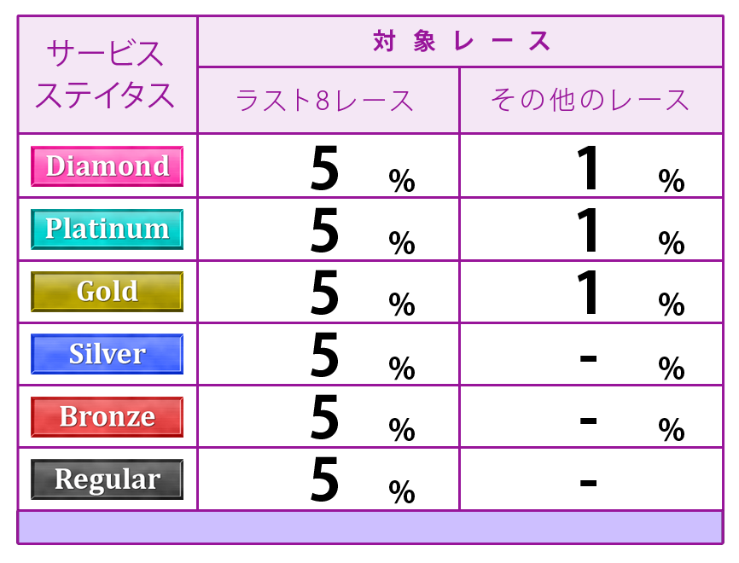
Task: Click the lavender footer bar below table
Action: pyautogui.click(x=370, y=527)
